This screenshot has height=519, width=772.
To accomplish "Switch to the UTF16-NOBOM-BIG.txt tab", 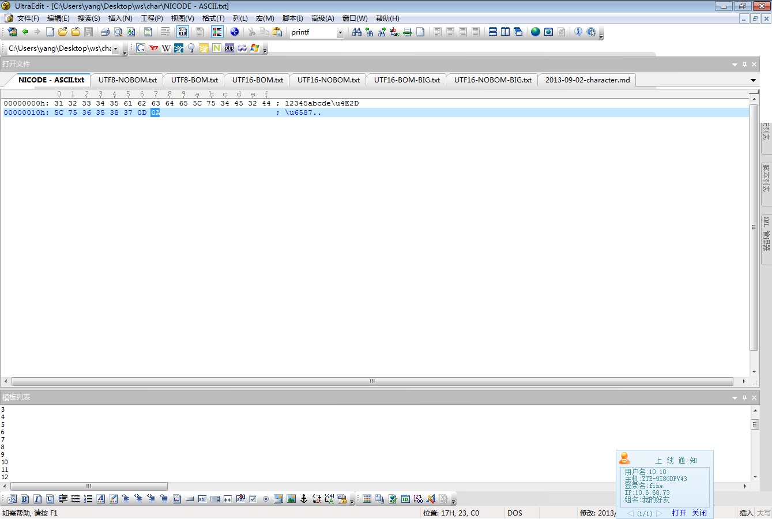I will (x=492, y=80).
